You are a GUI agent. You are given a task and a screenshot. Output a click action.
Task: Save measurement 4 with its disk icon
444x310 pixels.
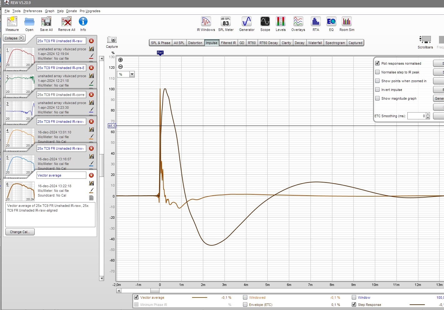coord(92,130)
